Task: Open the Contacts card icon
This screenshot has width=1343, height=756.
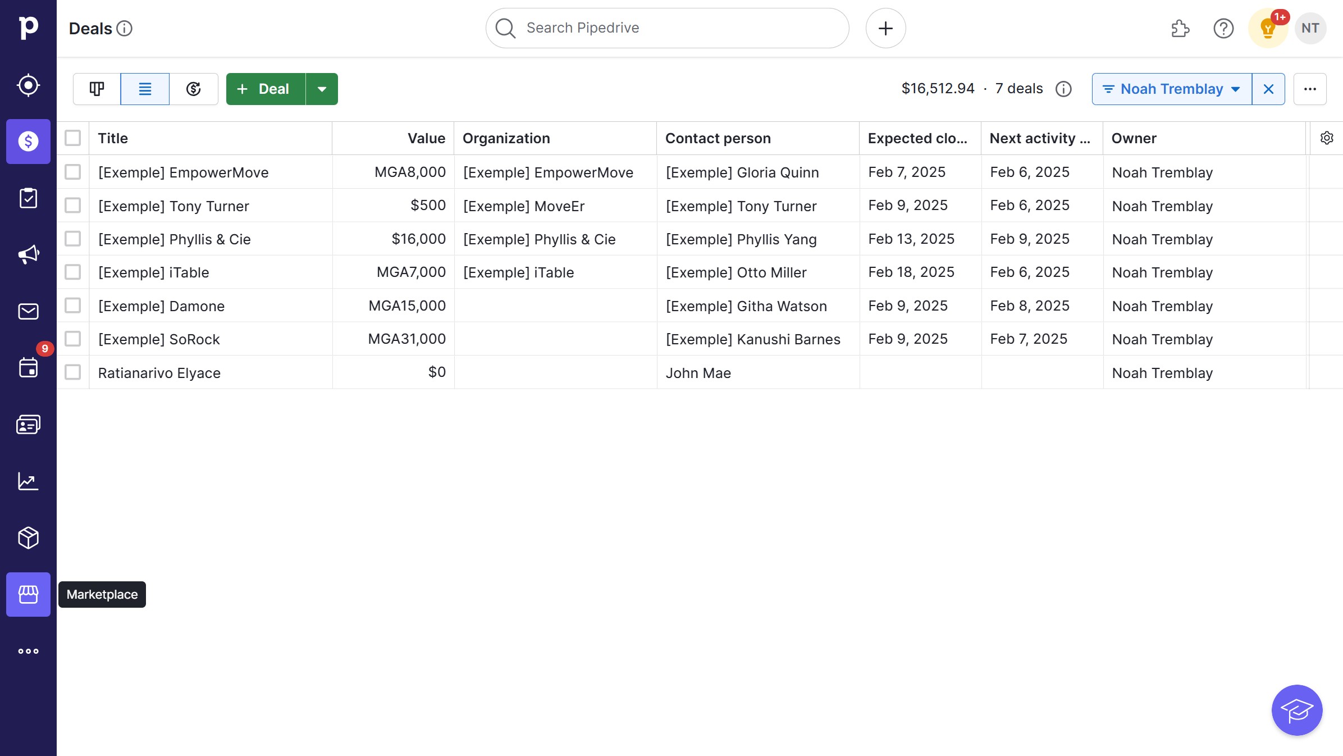Action: (28, 424)
